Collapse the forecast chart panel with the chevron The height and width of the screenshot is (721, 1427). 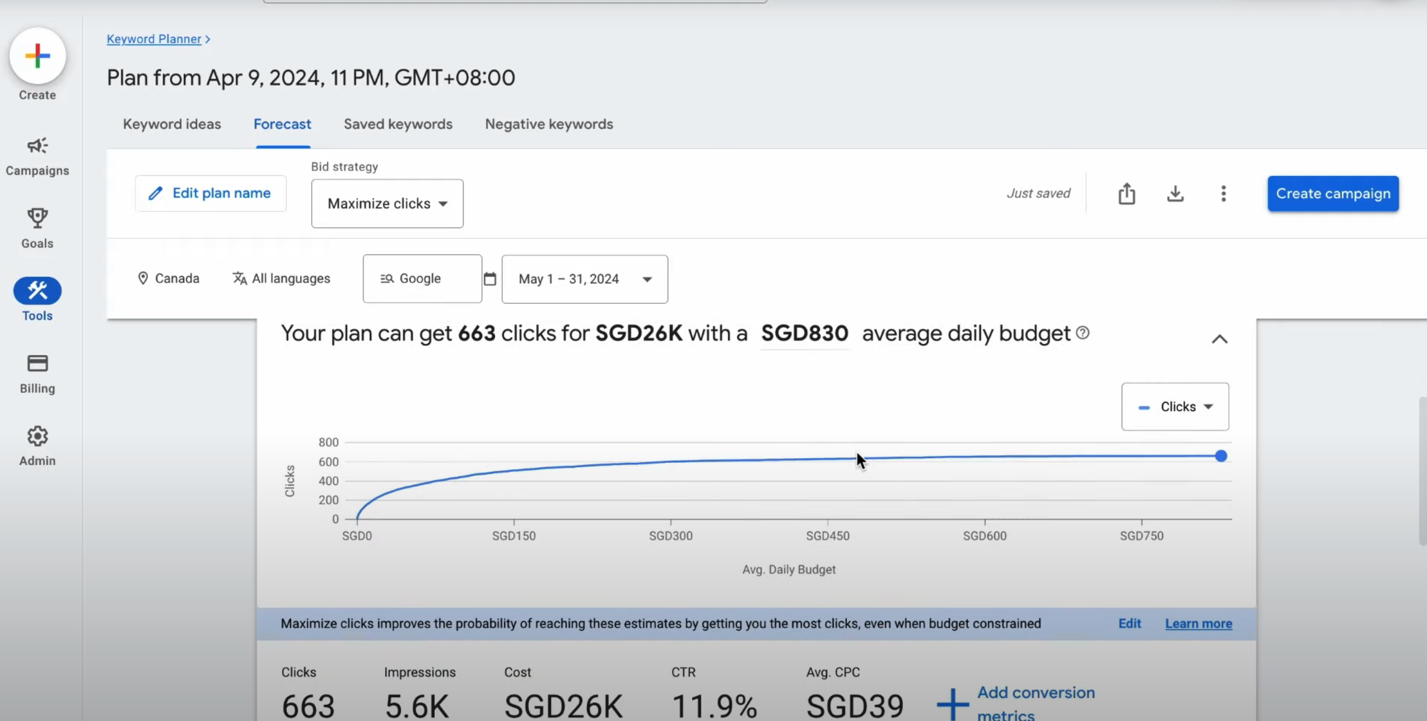(1219, 339)
